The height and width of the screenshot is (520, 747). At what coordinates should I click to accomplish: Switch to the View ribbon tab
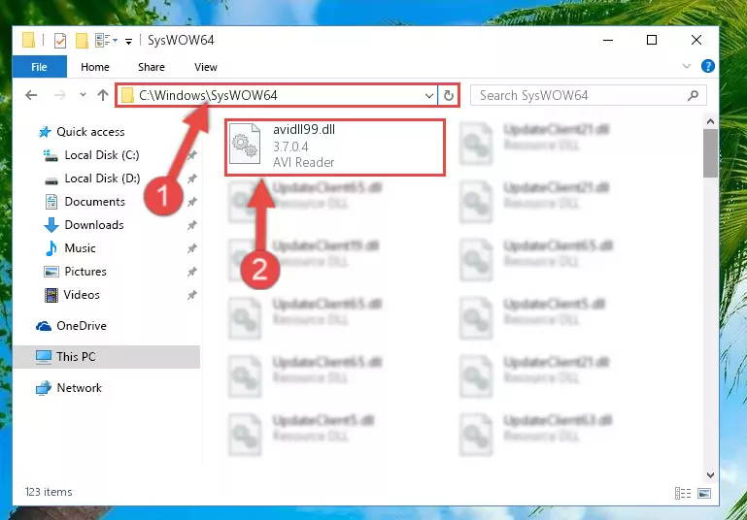point(206,67)
